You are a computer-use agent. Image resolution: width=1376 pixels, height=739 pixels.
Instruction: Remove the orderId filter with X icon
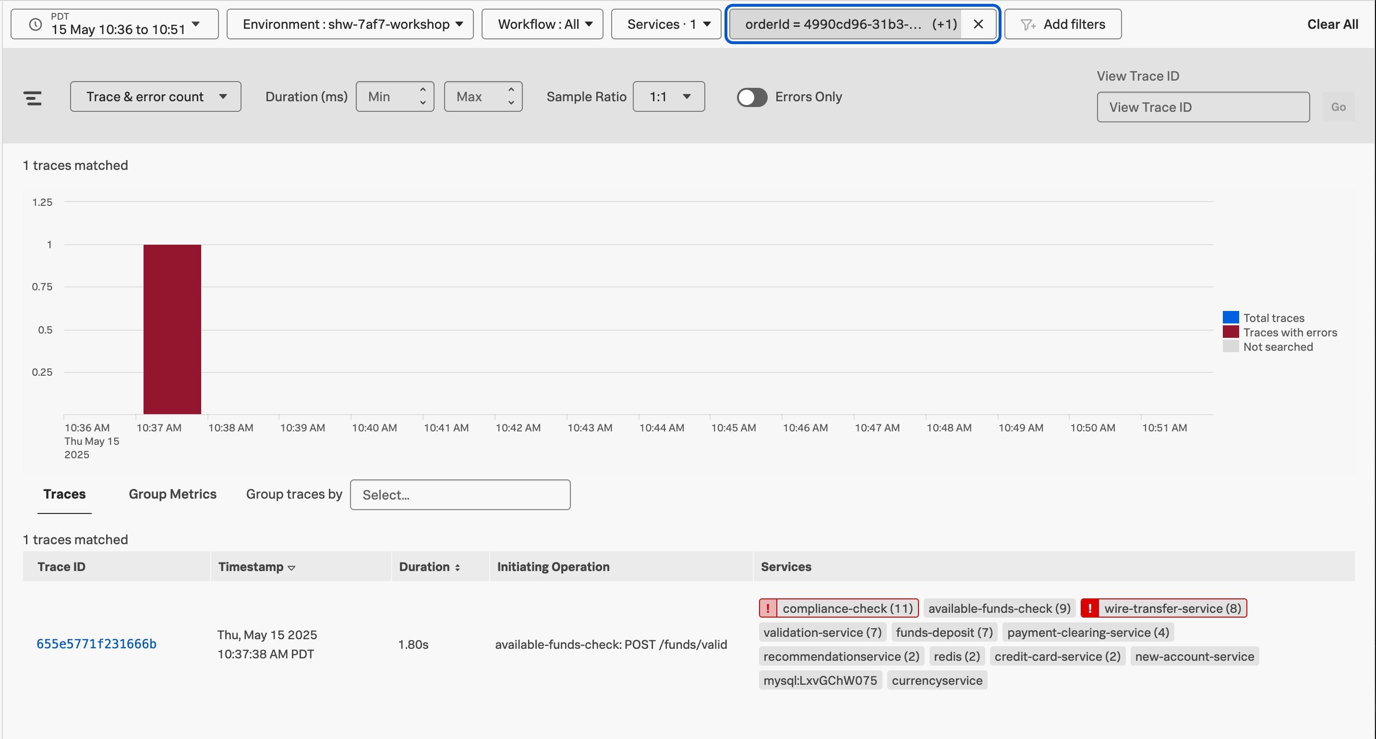click(x=978, y=24)
